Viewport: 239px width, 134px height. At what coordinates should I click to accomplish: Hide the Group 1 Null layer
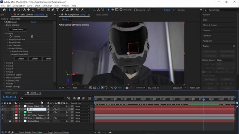pyautogui.click(x=2, y=106)
